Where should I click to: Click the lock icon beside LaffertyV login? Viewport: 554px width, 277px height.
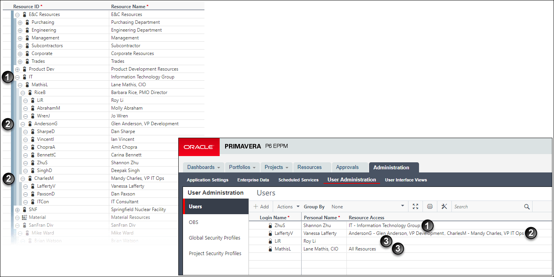click(270, 233)
